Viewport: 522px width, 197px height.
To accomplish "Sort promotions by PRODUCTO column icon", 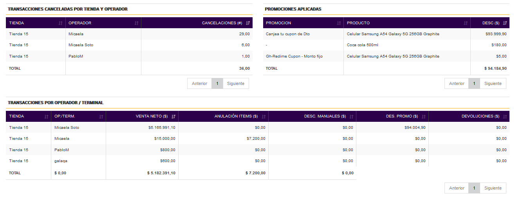I will 465,23.
